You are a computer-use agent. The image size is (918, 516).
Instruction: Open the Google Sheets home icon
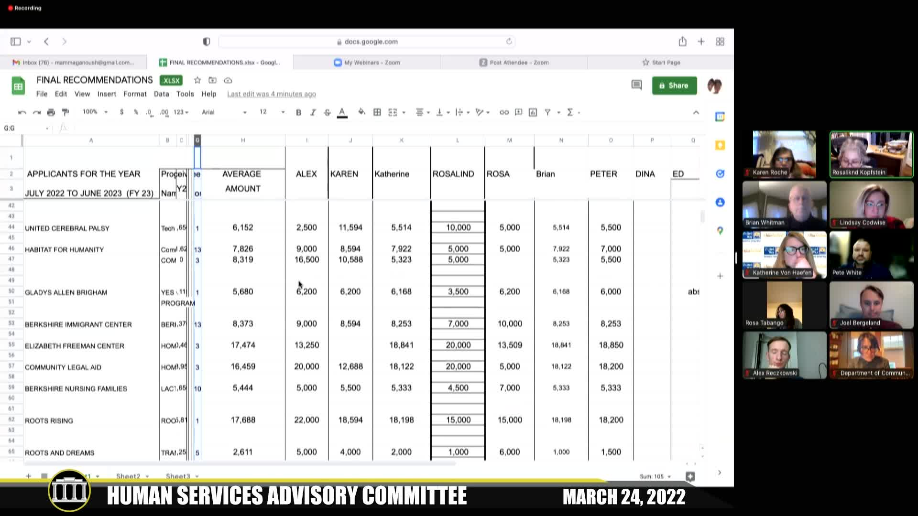coord(18,86)
